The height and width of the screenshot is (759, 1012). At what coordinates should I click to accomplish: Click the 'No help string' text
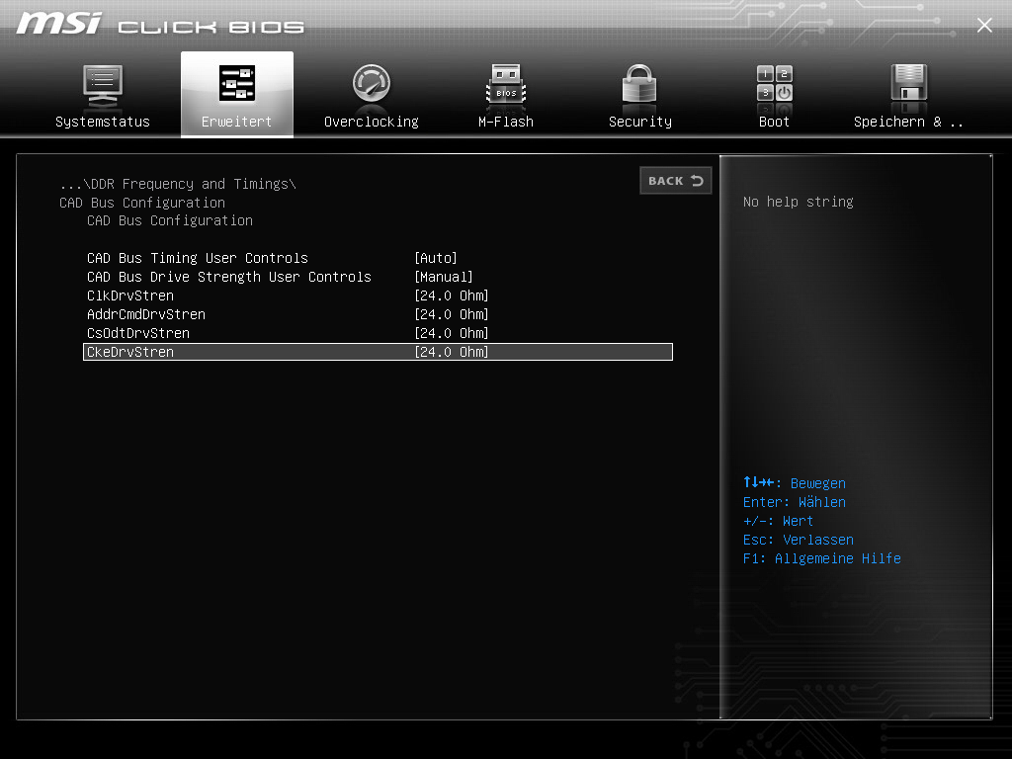pos(798,202)
